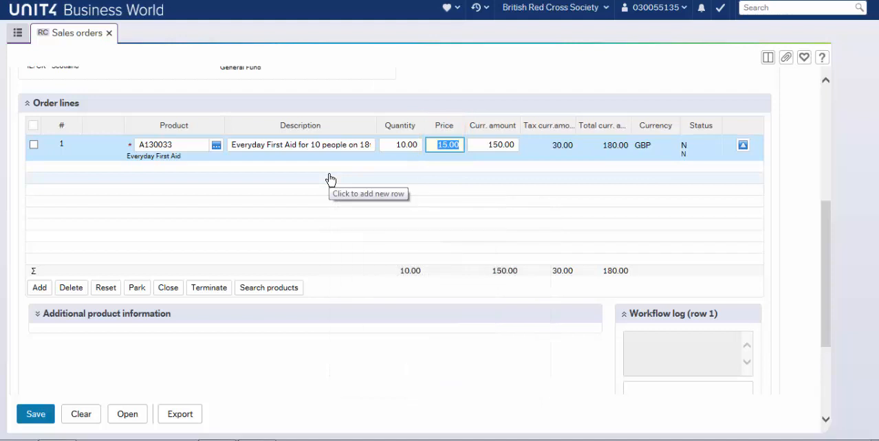This screenshot has width=879, height=441.
Task: Add page to favorites heart icon
Action: point(804,58)
